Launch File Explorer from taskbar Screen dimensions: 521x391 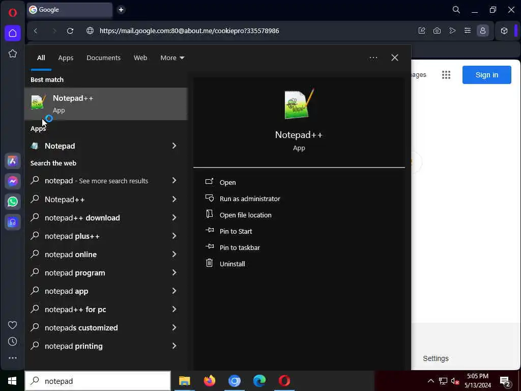[x=184, y=381]
